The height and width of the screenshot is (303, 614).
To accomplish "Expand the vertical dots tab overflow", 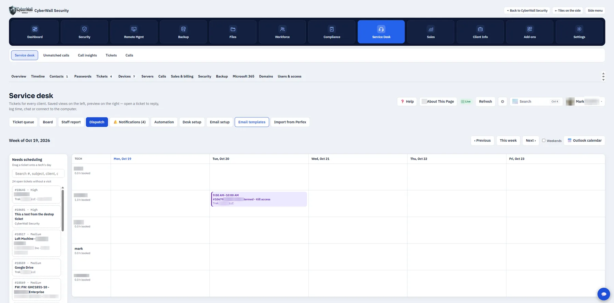I will click(603, 77).
